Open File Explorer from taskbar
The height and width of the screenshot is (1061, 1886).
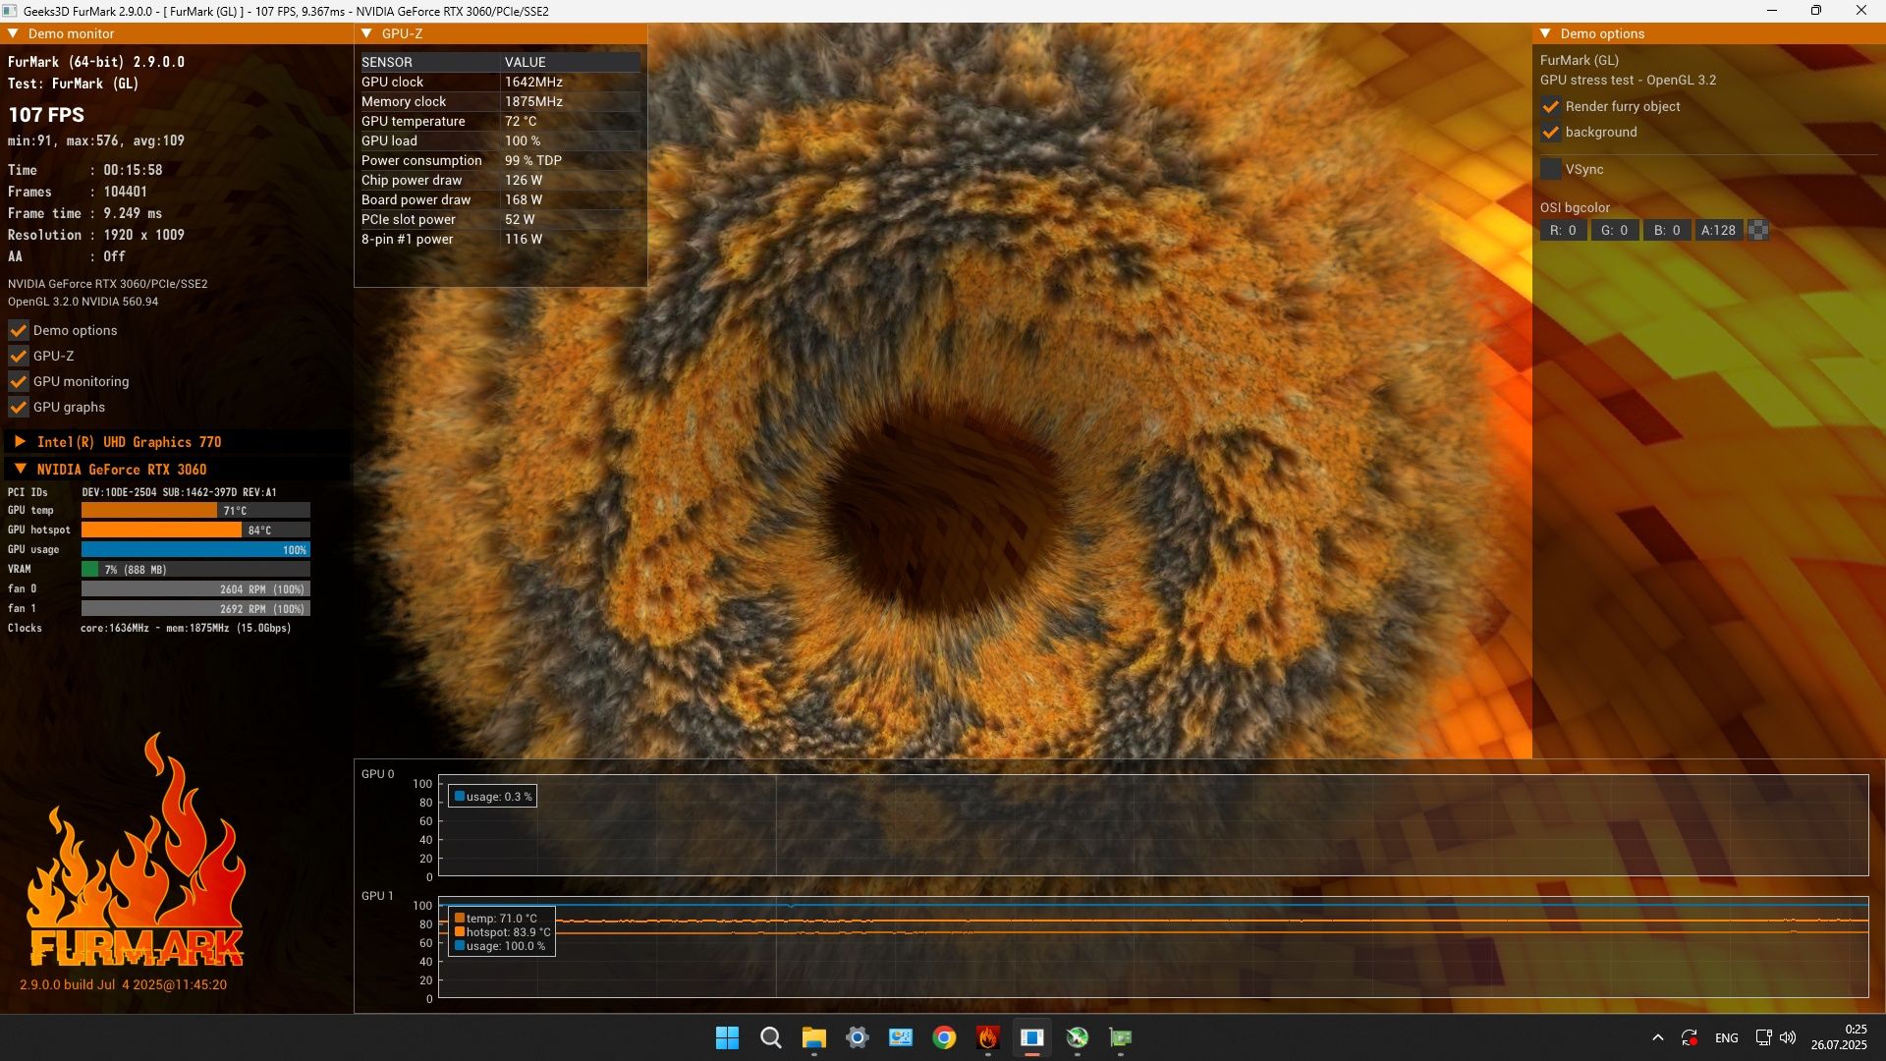[x=813, y=1037]
